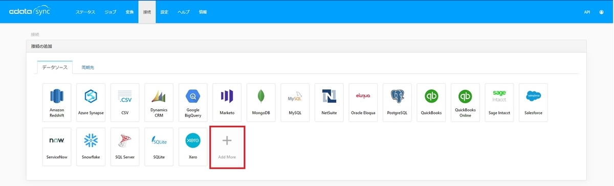The image size is (614, 186).
Task: Go to the 情報 menu
Action: tap(203, 12)
